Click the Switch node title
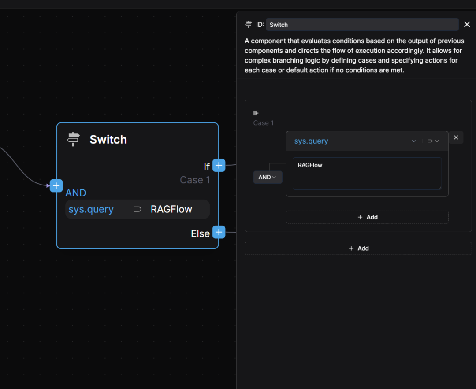This screenshot has height=389, width=476. point(108,139)
